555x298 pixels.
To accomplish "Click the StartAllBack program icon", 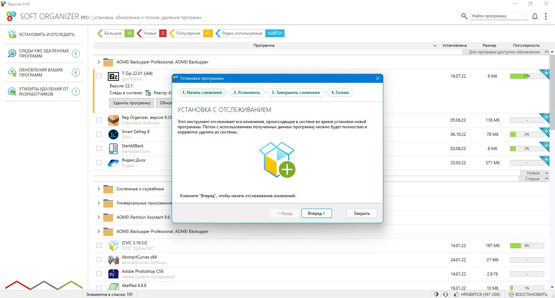I will (113, 149).
